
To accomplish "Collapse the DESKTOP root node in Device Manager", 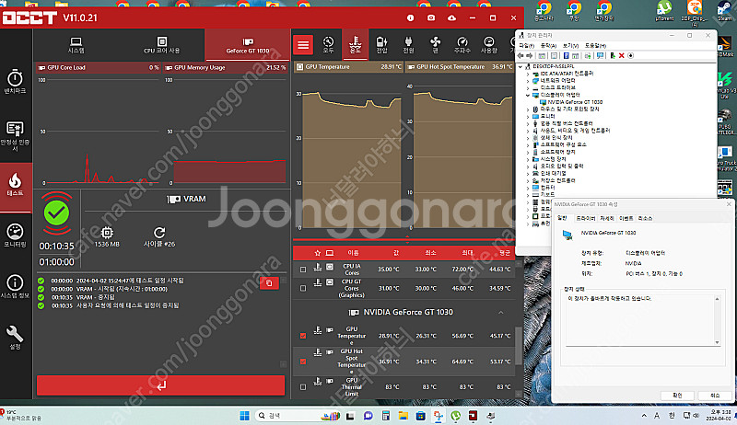I will coord(521,66).
